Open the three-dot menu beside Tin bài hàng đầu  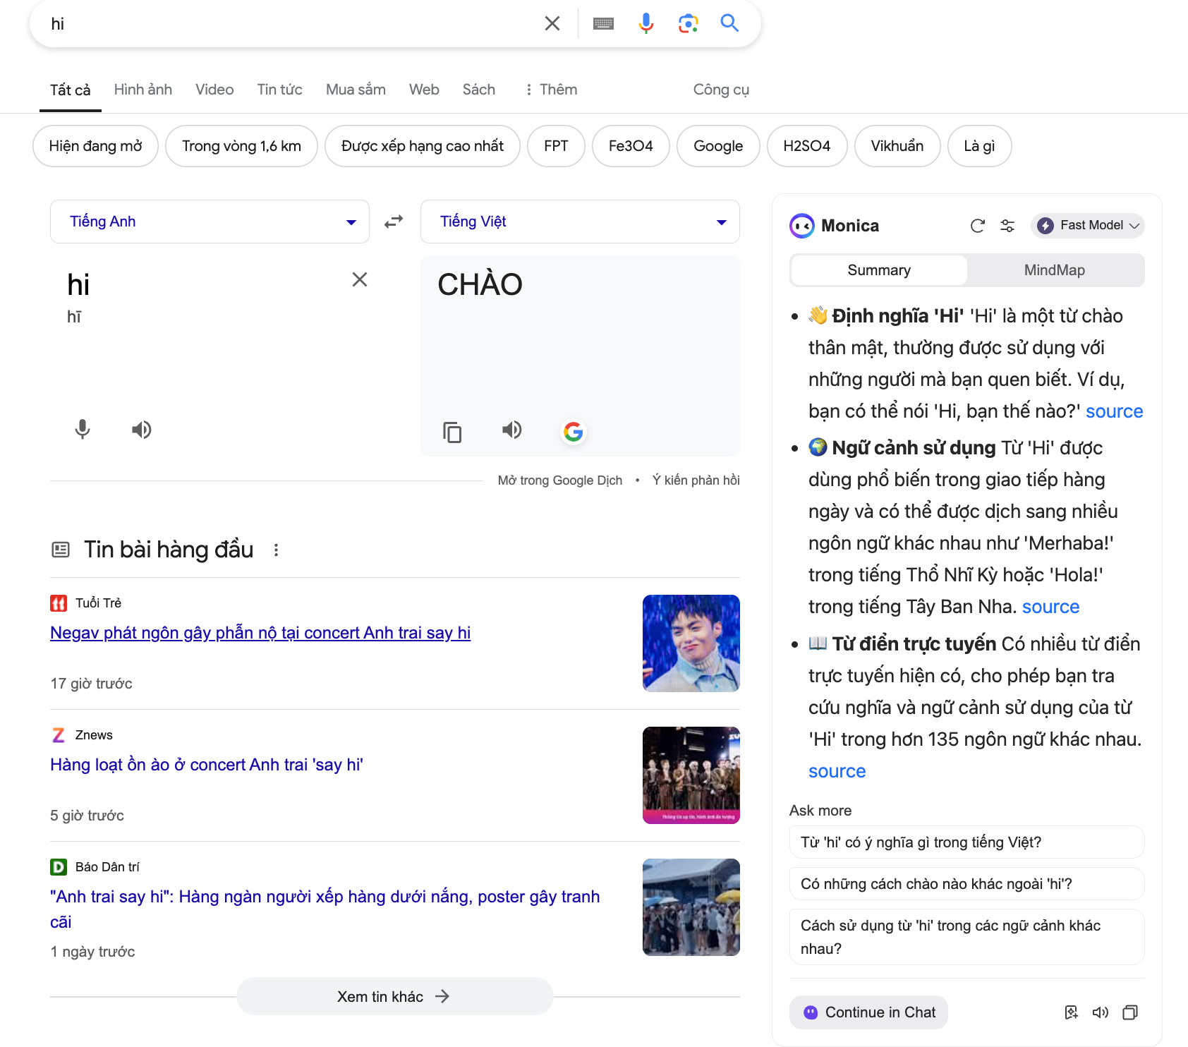coord(277,550)
